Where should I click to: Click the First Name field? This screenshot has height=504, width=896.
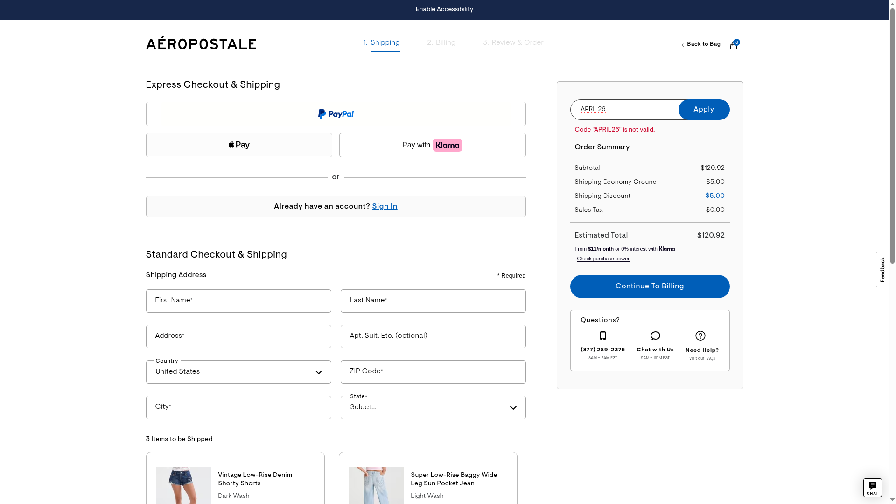tap(238, 301)
